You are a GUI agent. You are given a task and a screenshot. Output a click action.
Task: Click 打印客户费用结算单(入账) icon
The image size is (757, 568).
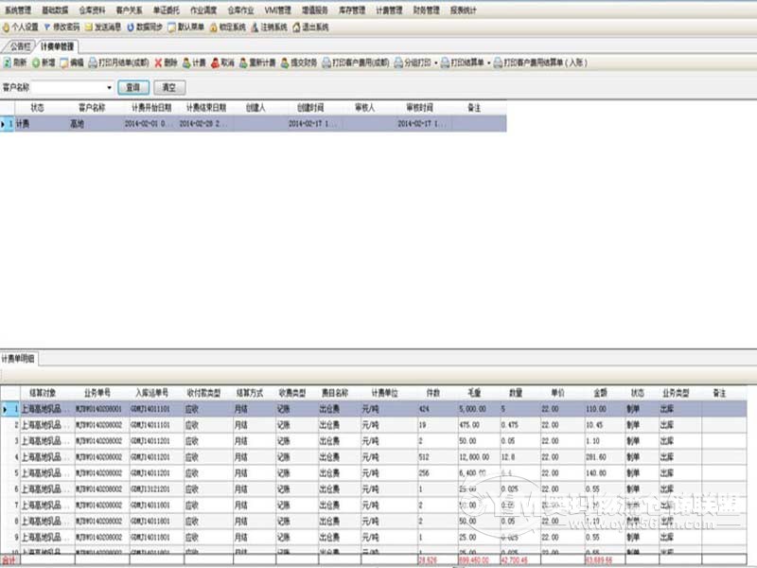coord(498,62)
